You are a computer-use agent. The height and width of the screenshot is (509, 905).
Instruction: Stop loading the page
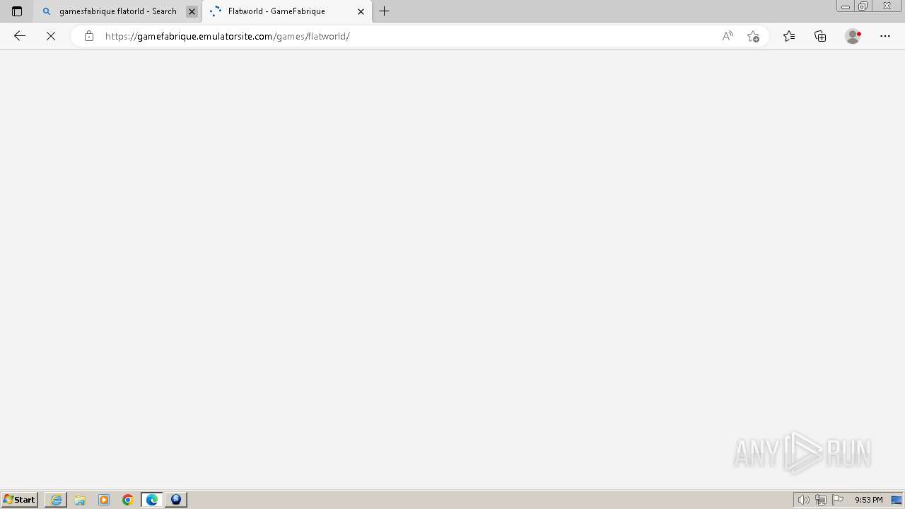[51, 36]
